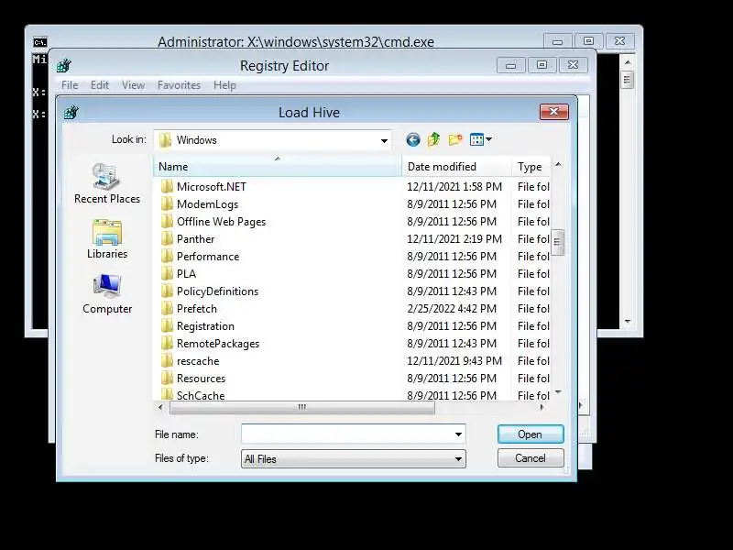Image resolution: width=733 pixels, height=550 pixels.
Task: Open the View Menu icon
Action: (476, 139)
